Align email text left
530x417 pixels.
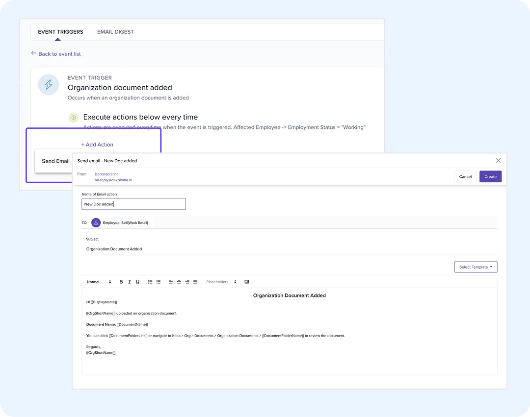(171, 282)
